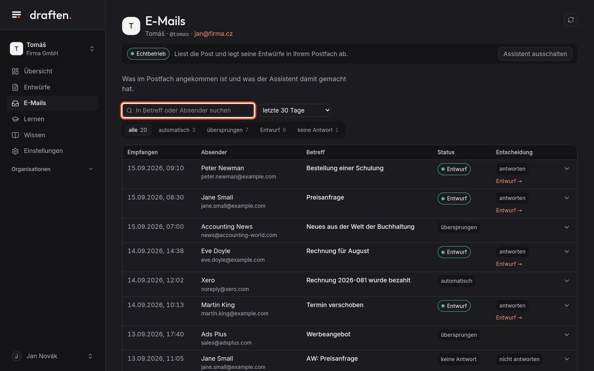This screenshot has width=594, height=371.
Task: Go to Wissen in the sidebar
Action: (x=53, y=135)
